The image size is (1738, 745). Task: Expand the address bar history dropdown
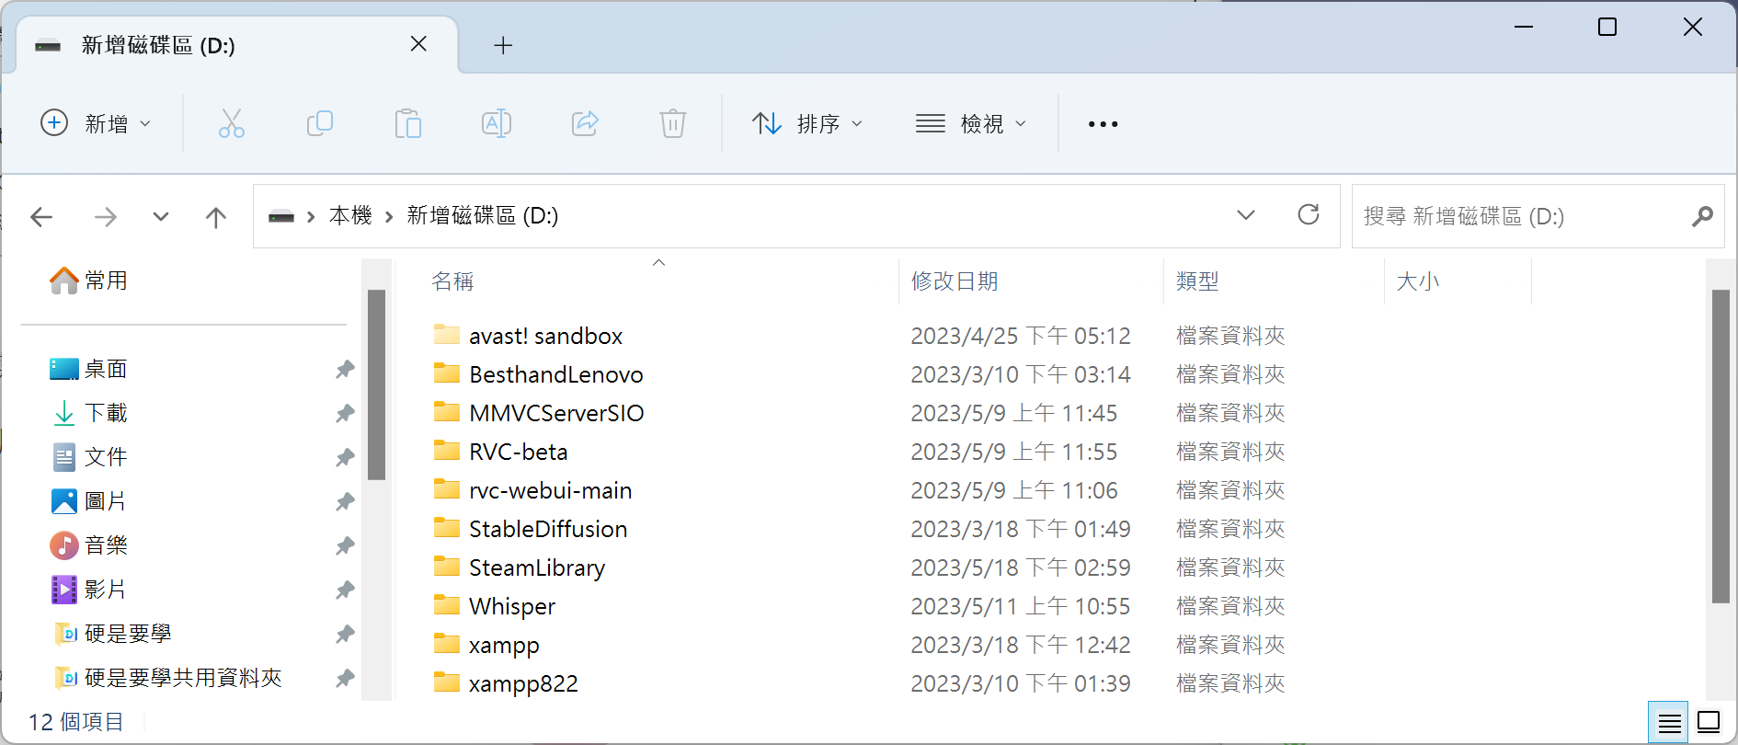[1245, 215]
